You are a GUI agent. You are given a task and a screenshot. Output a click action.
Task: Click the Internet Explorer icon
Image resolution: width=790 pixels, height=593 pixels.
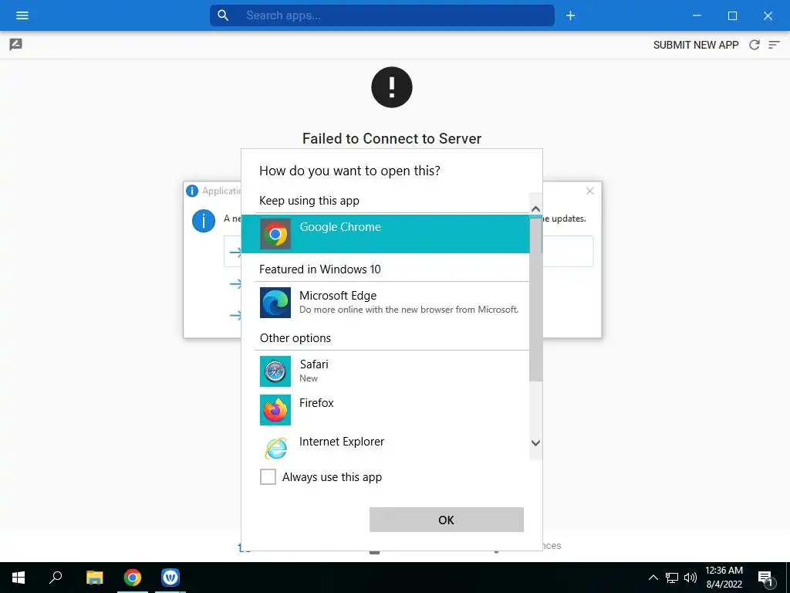275,448
